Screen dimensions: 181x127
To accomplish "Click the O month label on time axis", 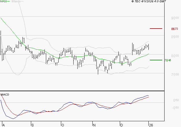I will click(x=63, y=125).
